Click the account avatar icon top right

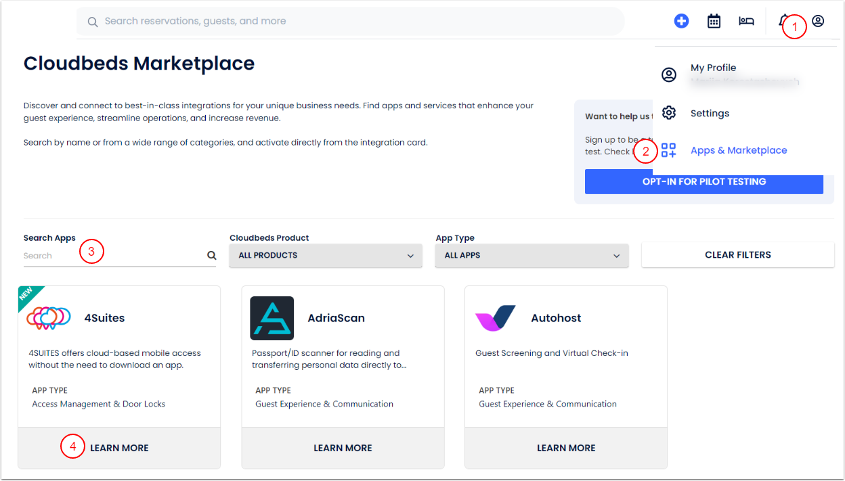(818, 21)
